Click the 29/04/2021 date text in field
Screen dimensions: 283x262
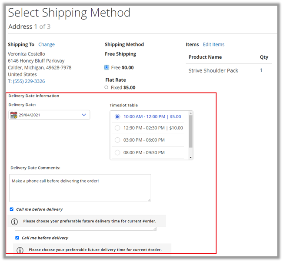click(30, 115)
